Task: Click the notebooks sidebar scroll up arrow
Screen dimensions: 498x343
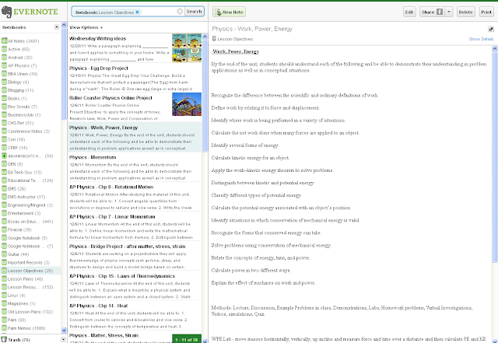Action: (64, 25)
